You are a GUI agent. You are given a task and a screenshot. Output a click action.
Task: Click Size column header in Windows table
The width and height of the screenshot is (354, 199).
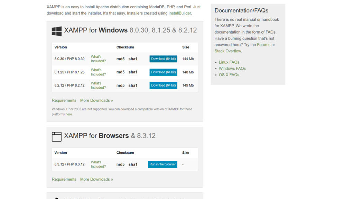coord(186,47)
